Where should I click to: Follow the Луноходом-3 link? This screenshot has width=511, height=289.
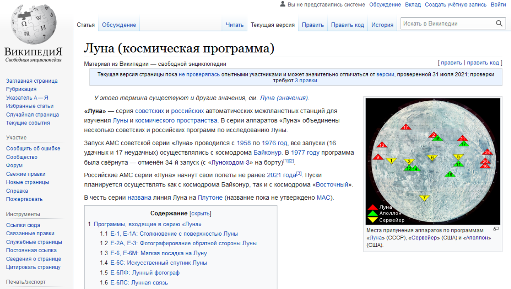tap(230, 162)
